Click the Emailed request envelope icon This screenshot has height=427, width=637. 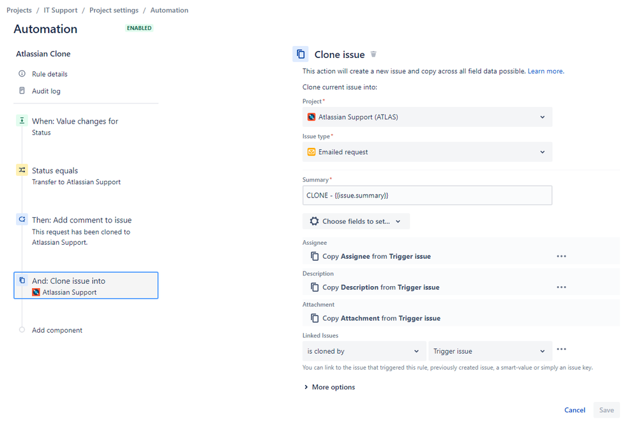(311, 152)
